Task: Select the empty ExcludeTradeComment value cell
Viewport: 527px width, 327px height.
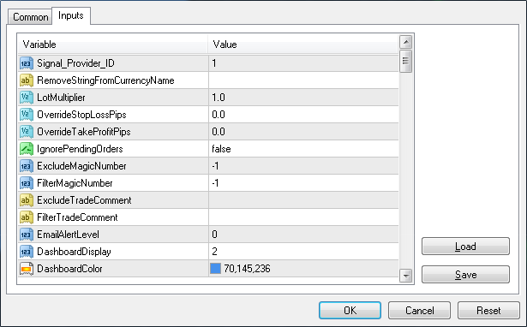Action: click(x=303, y=200)
